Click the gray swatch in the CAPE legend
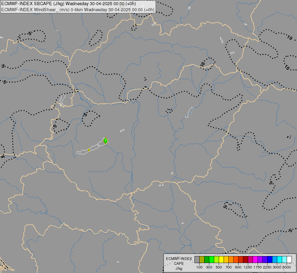297x273 pixels. 197,259
